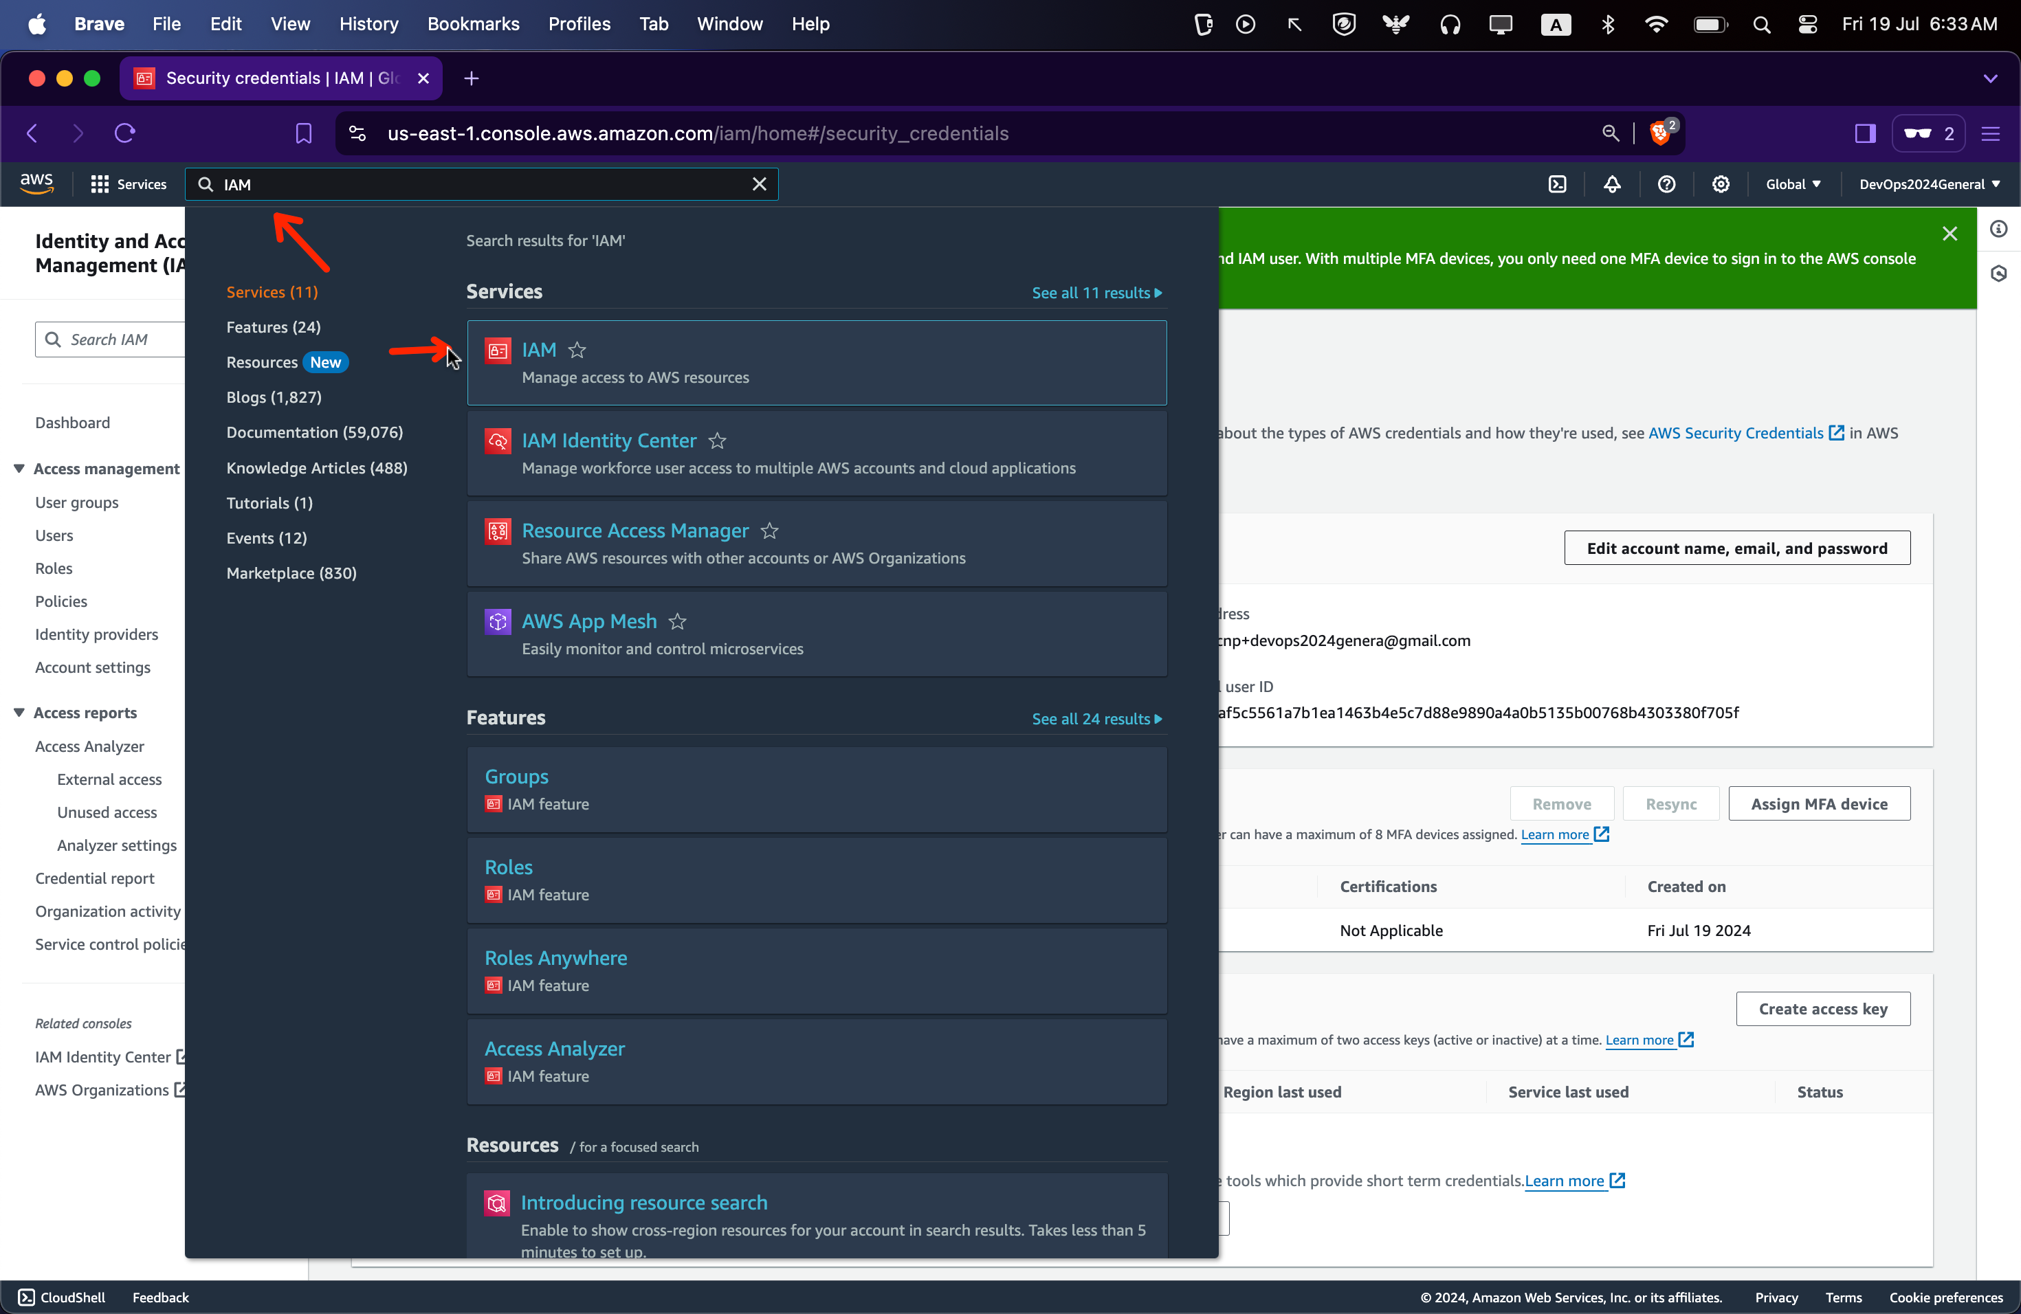
Task: Click Brave Shields lion icon in address bar
Action: tap(1659, 133)
